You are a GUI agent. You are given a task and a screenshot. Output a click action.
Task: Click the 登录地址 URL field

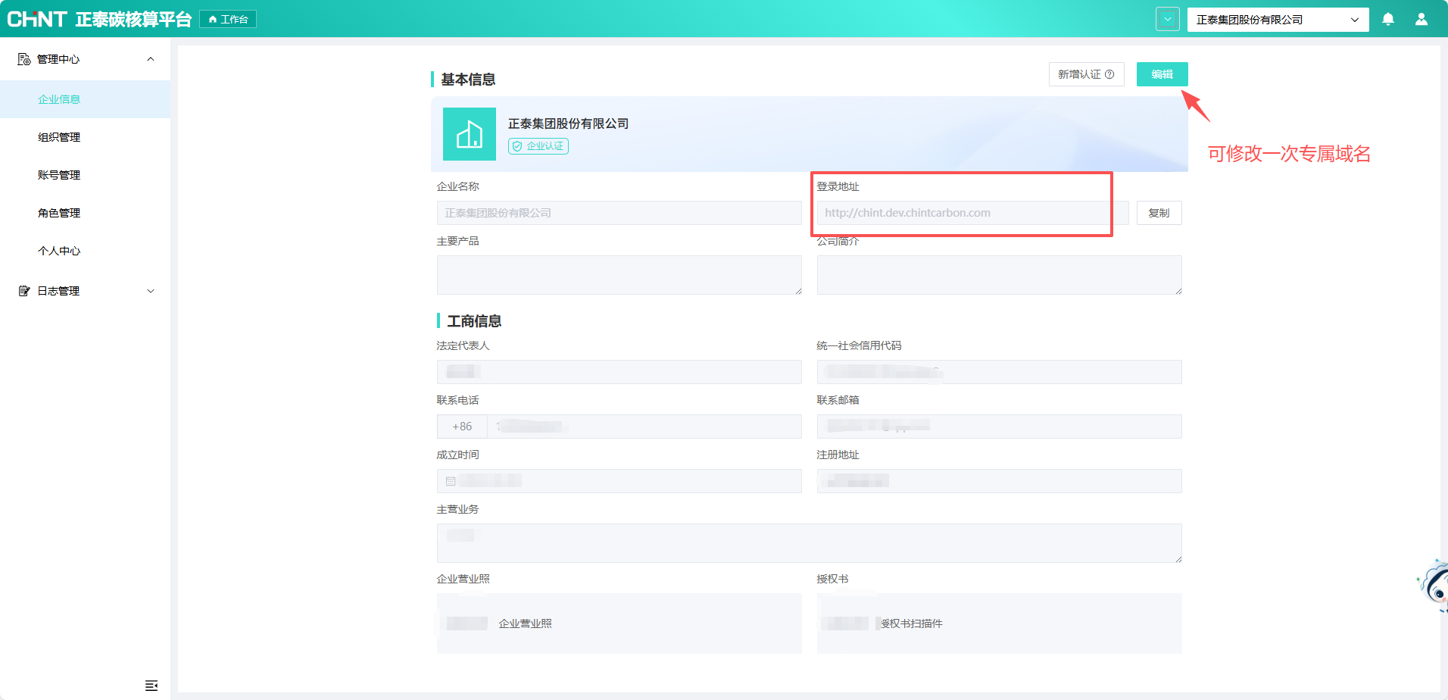(x=972, y=213)
